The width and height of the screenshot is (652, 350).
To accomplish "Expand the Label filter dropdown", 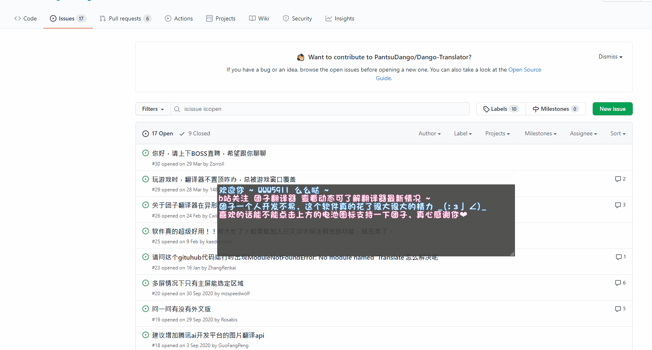I will tap(463, 134).
